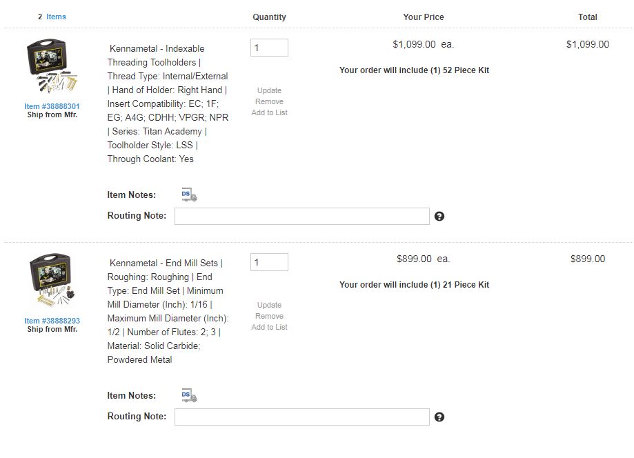Open Kennametal threading toolholder kit thumbnail
The width and height of the screenshot is (634, 458).
(x=52, y=68)
